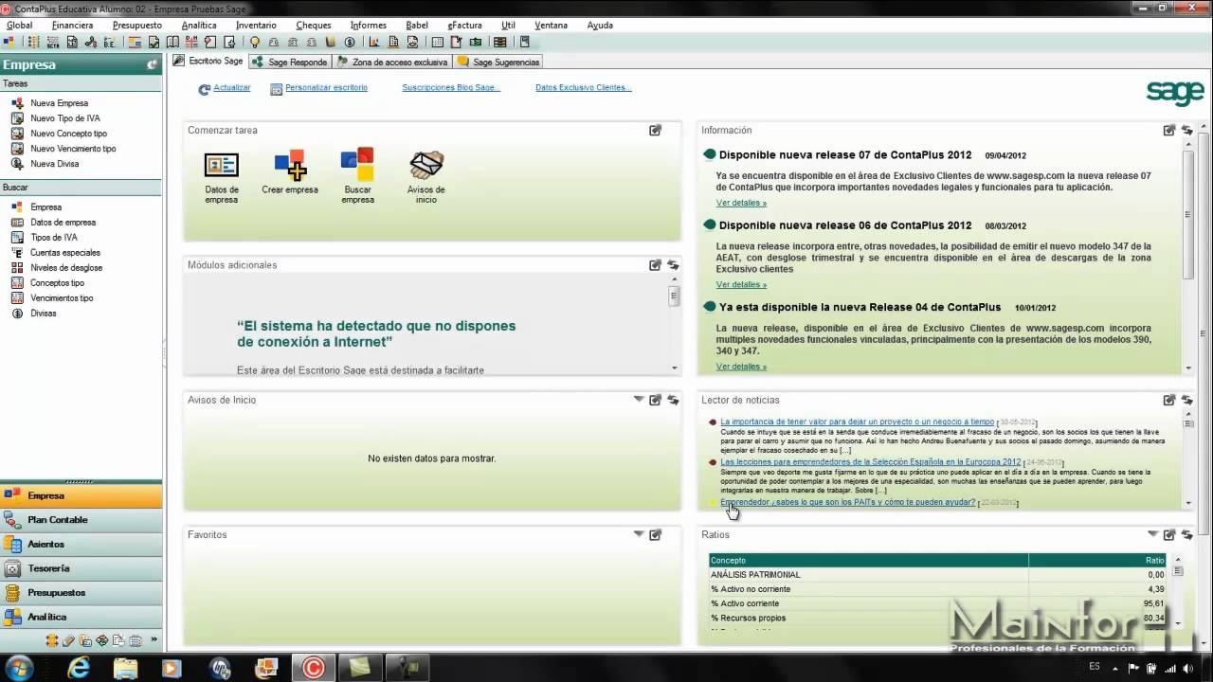
Task: Click the Información panel scrollbar
Action: click(1188, 214)
